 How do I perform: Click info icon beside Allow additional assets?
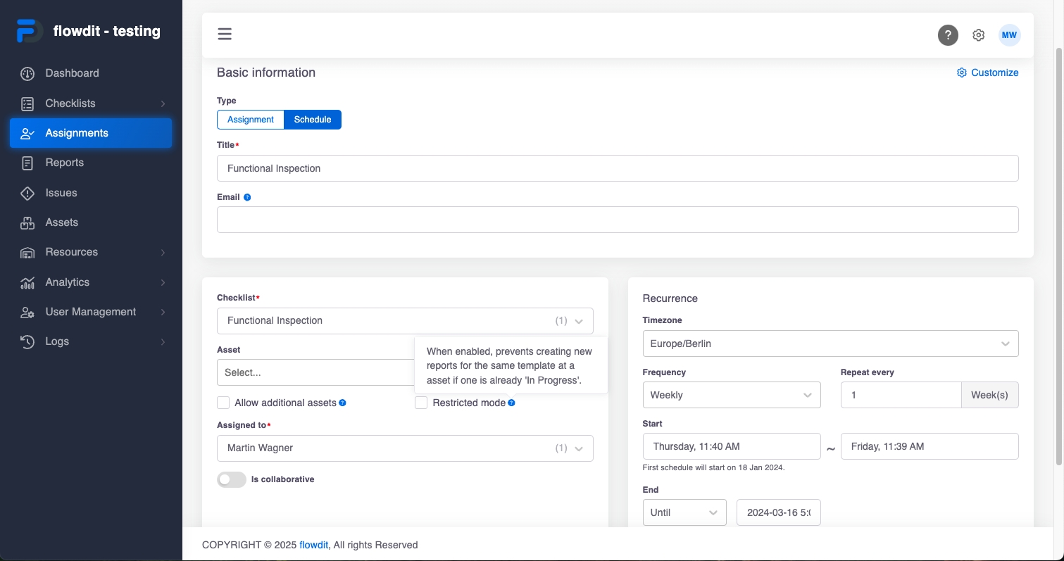[342, 403]
